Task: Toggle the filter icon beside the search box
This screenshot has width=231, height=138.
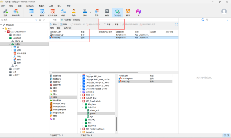Action: coord(36,20)
